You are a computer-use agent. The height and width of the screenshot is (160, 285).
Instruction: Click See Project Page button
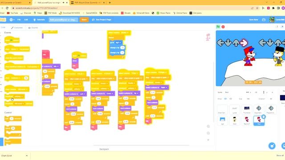(102, 20)
